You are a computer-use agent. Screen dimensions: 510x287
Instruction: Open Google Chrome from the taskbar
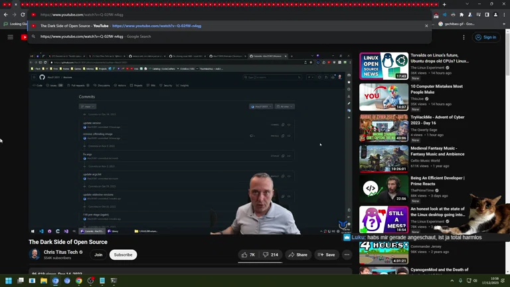pyautogui.click(x=79, y=280)
